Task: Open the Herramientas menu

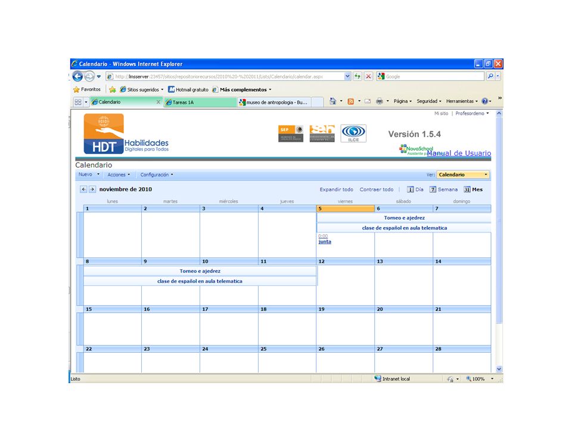Action: [462, 101]
